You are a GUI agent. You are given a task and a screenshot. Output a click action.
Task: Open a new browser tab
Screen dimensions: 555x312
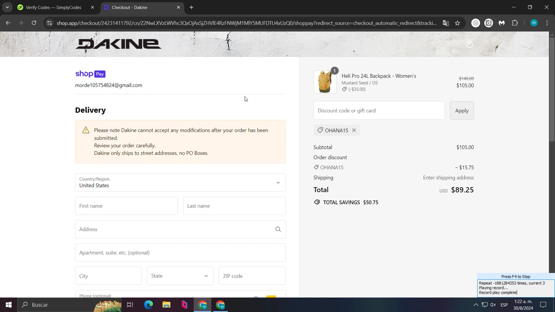(191, 7)
